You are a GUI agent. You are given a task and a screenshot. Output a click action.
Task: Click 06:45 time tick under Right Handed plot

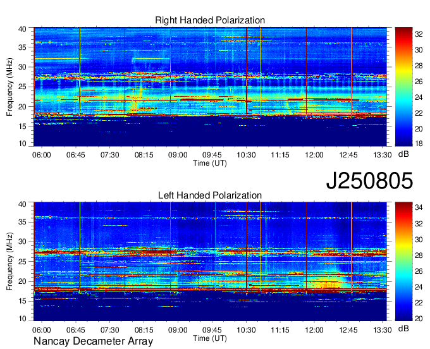[x=76, y=155]
